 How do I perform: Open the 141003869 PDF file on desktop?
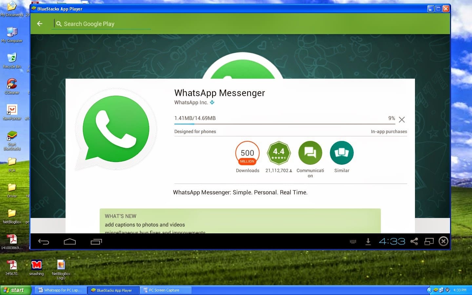click(x=12, y=242)
